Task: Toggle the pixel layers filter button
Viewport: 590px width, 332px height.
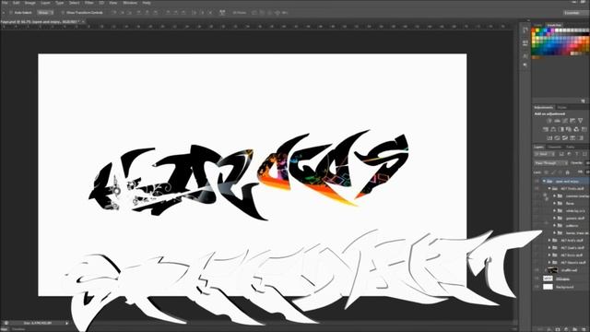Action: 561,154
